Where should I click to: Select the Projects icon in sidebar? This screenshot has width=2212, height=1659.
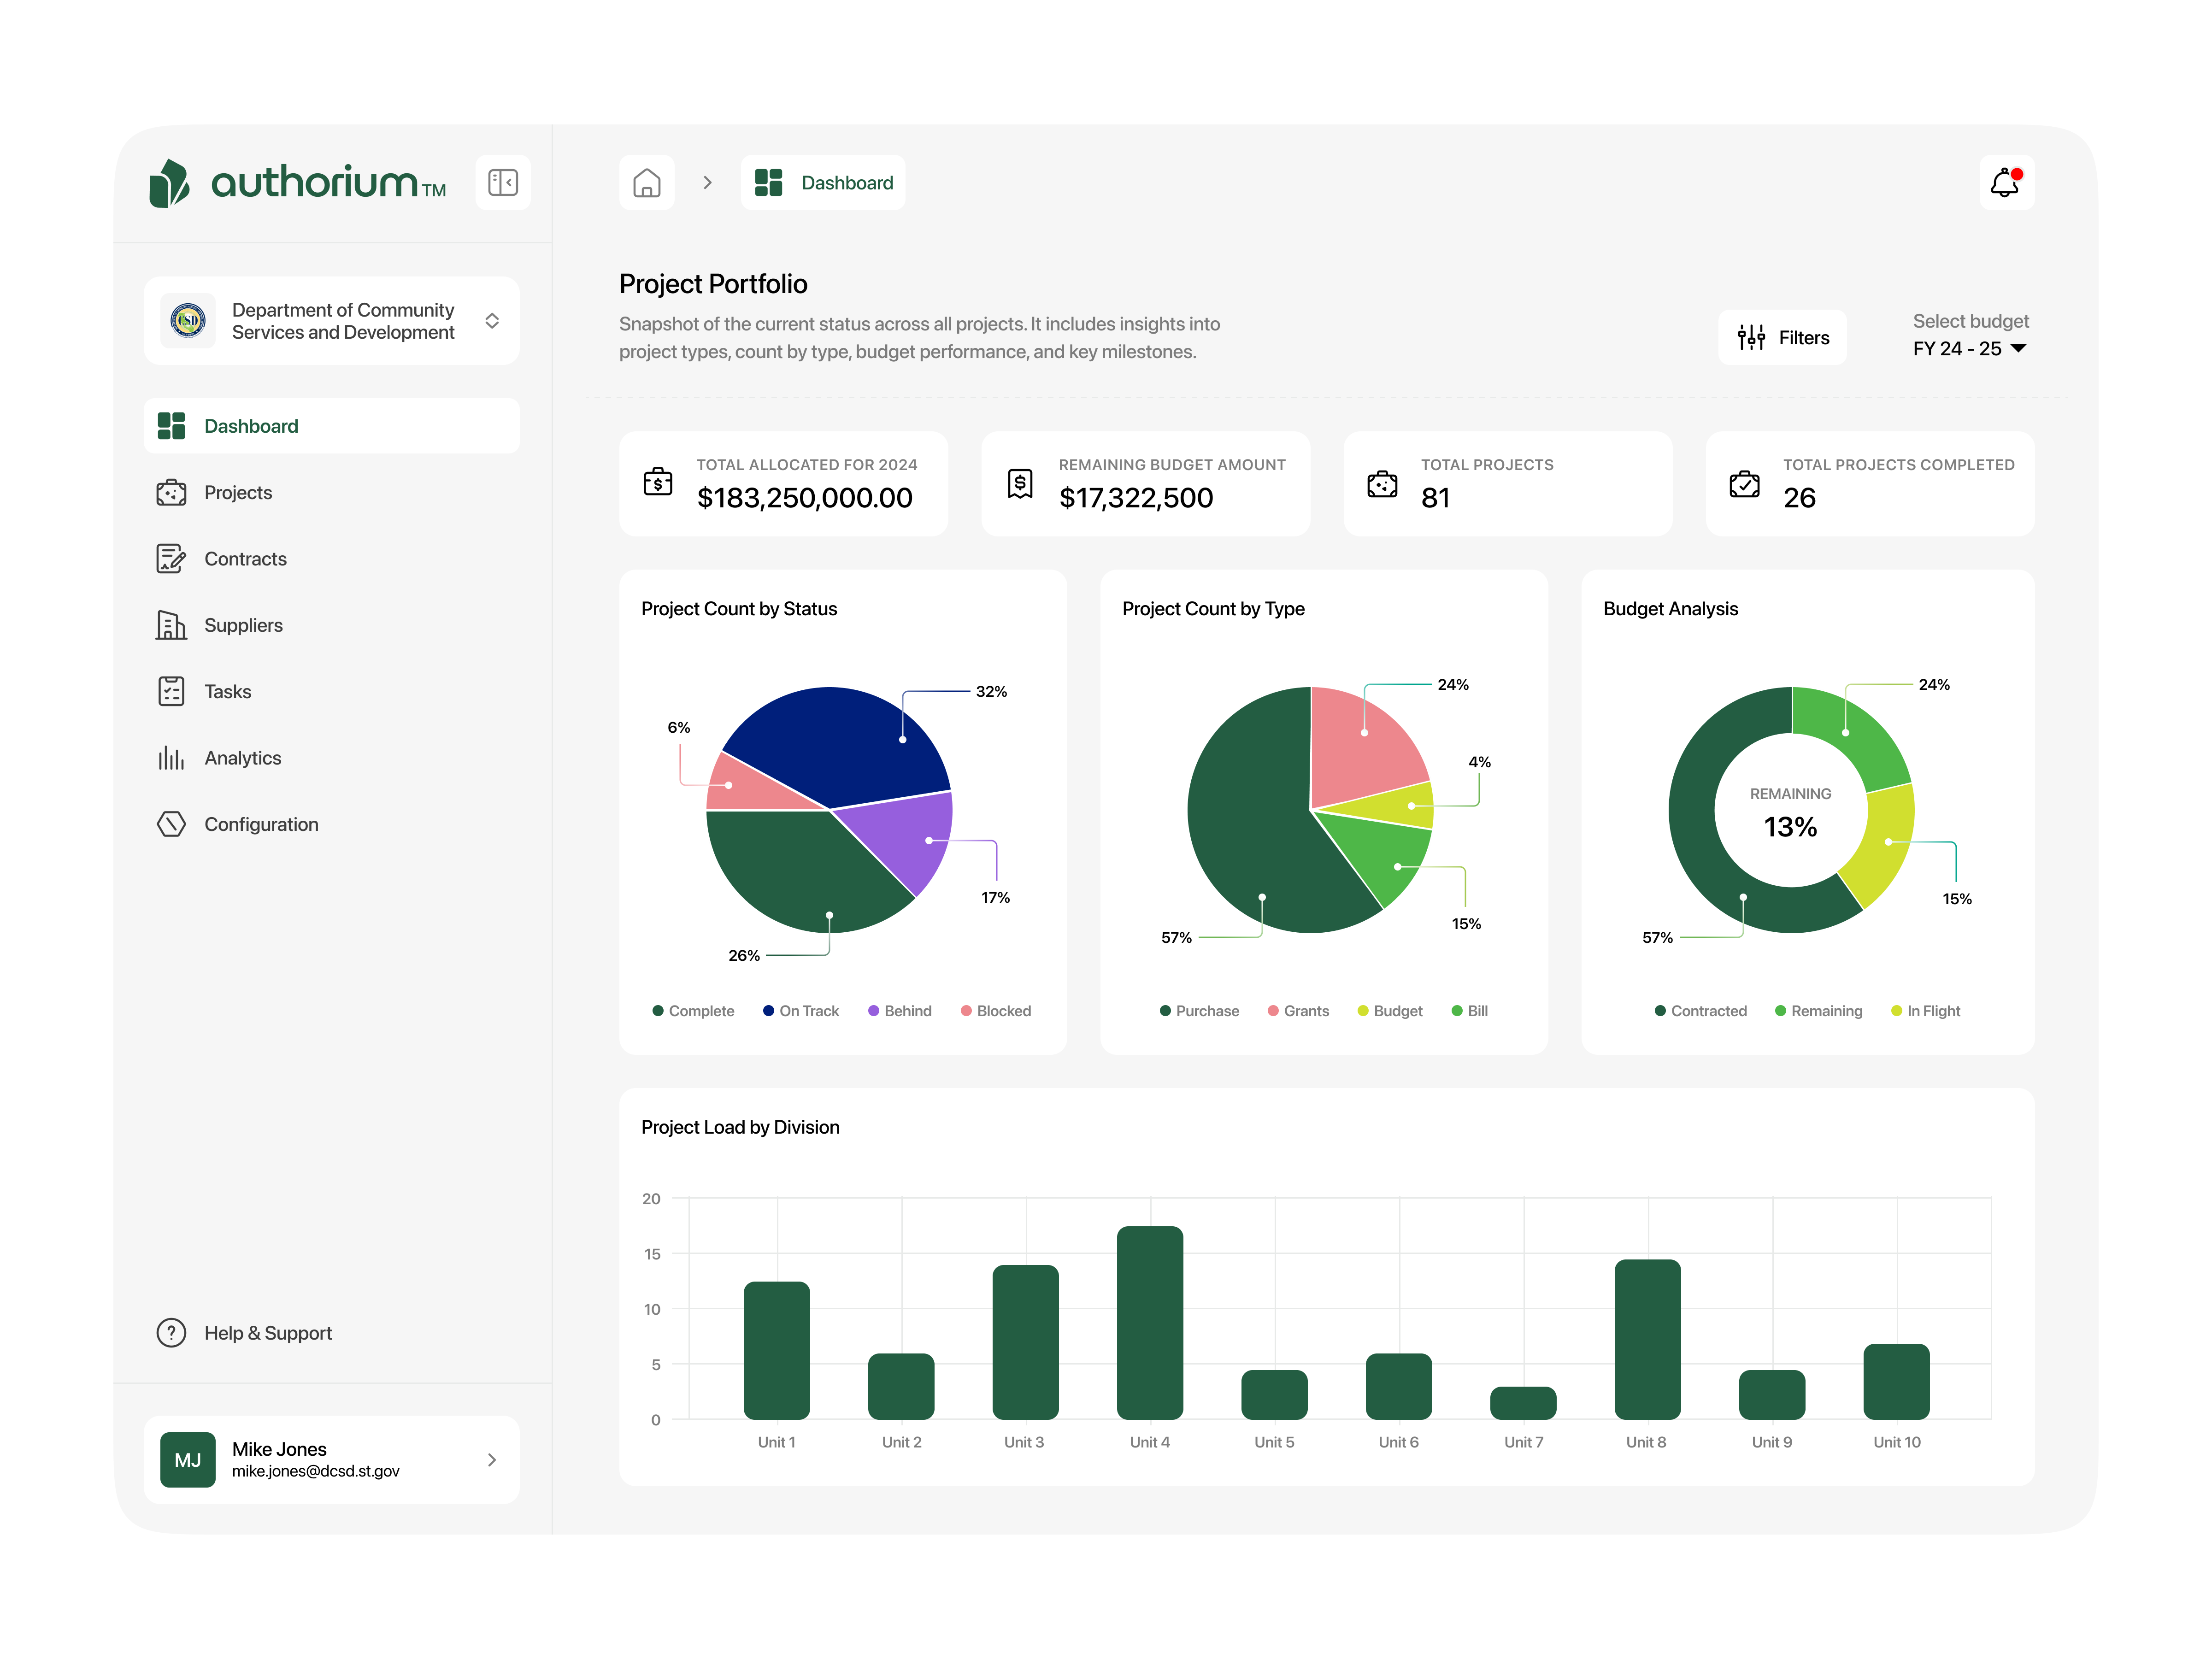[171, 492]
